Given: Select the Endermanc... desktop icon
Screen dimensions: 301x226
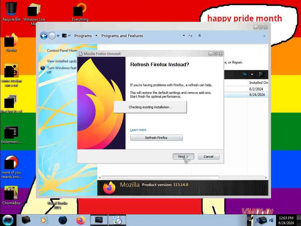Looking at the screenshot, I should (11, 134).
